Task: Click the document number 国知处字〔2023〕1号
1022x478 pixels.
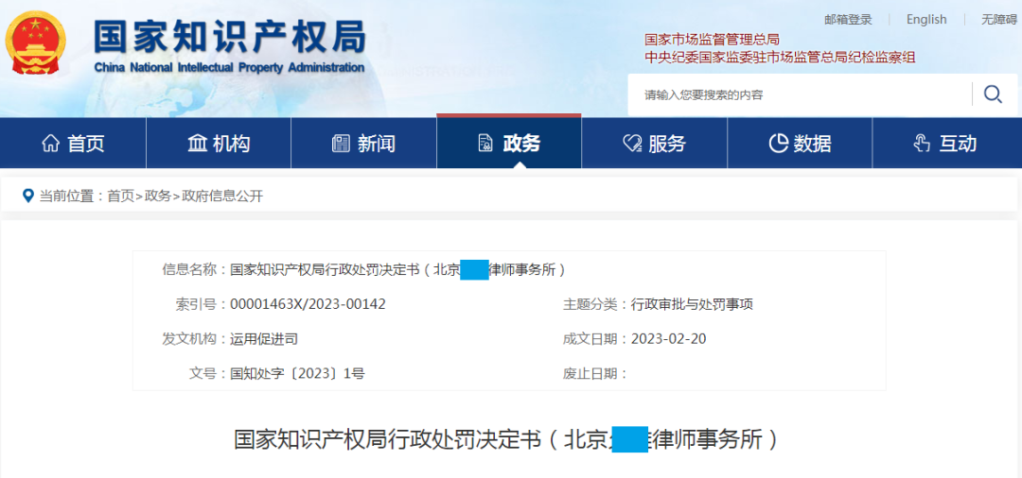Action: click(x=297, y=373)
